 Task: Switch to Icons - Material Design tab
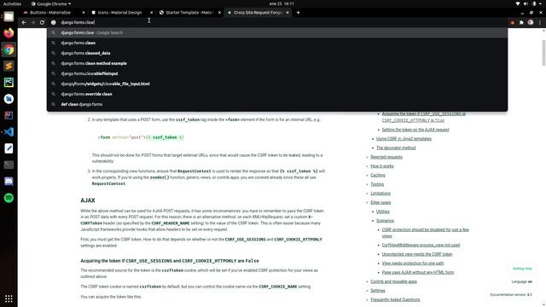point(119,13)
